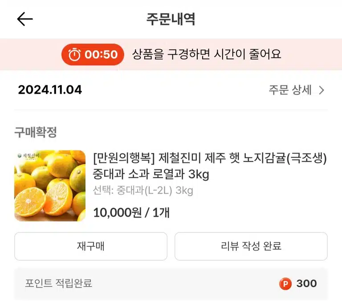Viewport: 342px width, 308px height.
Task: Click the orange P point coin icon
Action: click(x=285, y=284)
